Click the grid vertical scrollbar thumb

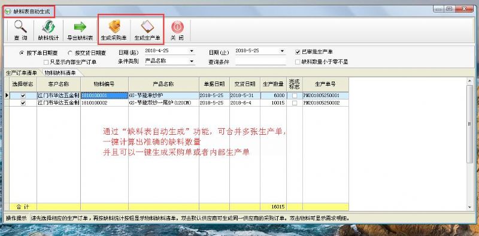tap(470, 124)
